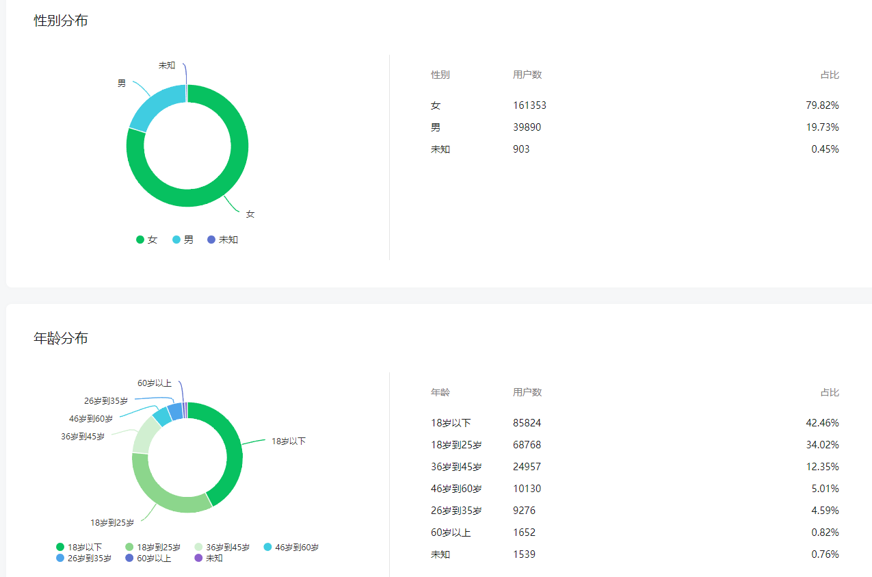The width and height of the screenshot is (872, 577).
Task: Toggle the 男 legend item in gender chart
Action: (x=183, y=240)
